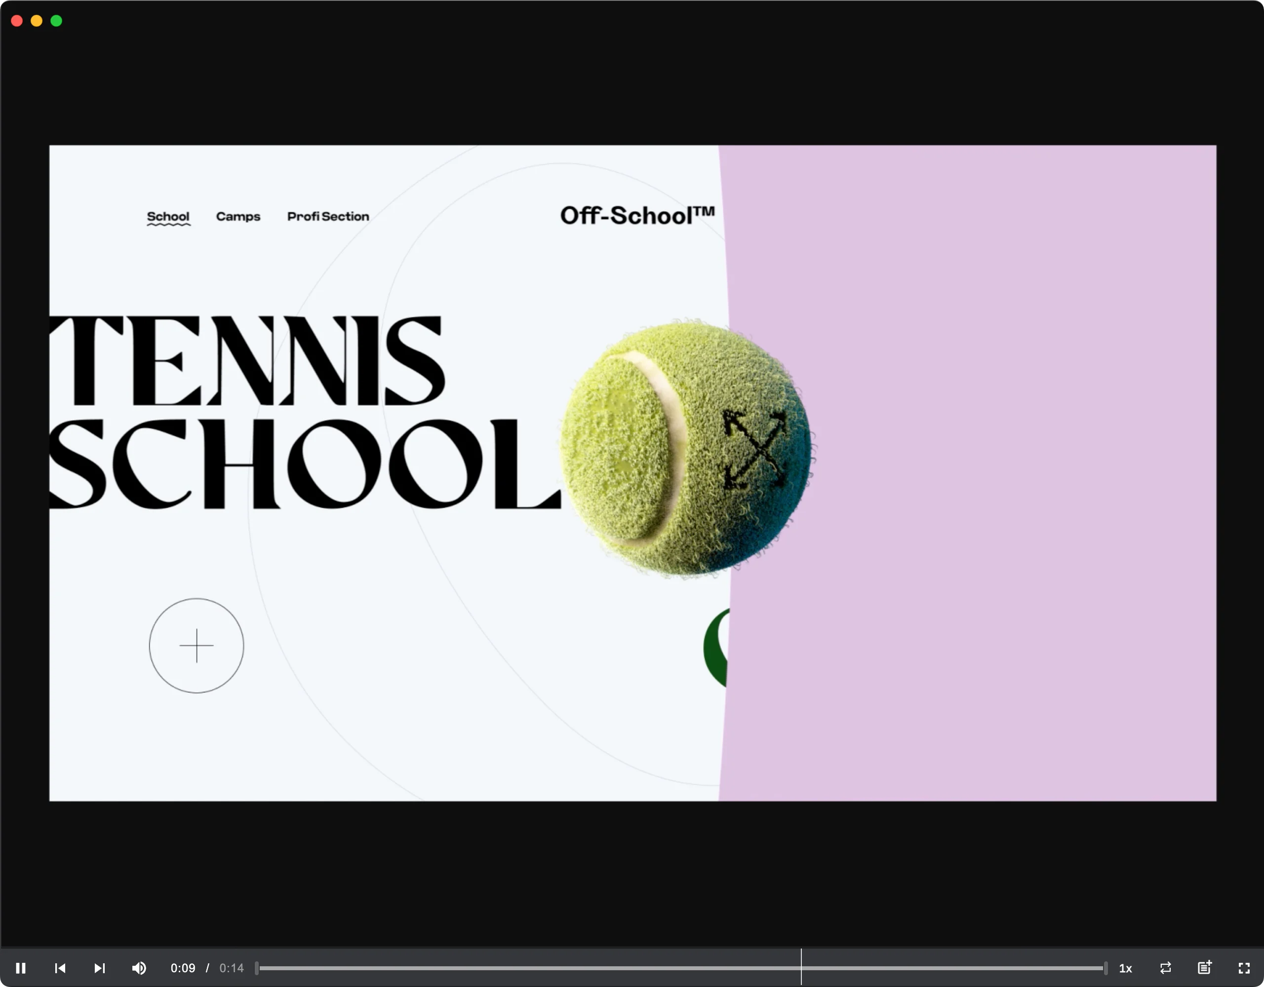Screen dimensions: 1264x987
Task: Maximize the window with green button
Action: (x=56, y=21)
